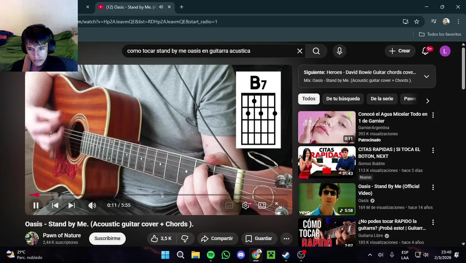Open a new browser tab
466x263 pixels.
(182, 7)
